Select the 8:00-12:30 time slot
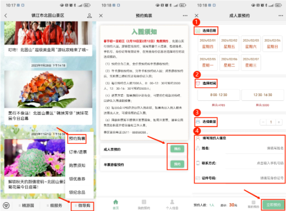 tap(218, 95)
